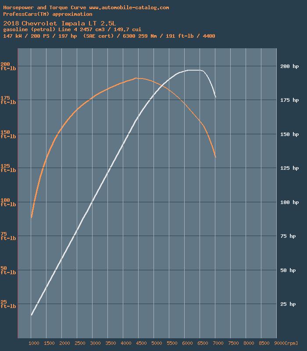This screenshot has width=307, height=351.
Task: Click the '4500' rpm axis label
Action: [x=141, y=343]
